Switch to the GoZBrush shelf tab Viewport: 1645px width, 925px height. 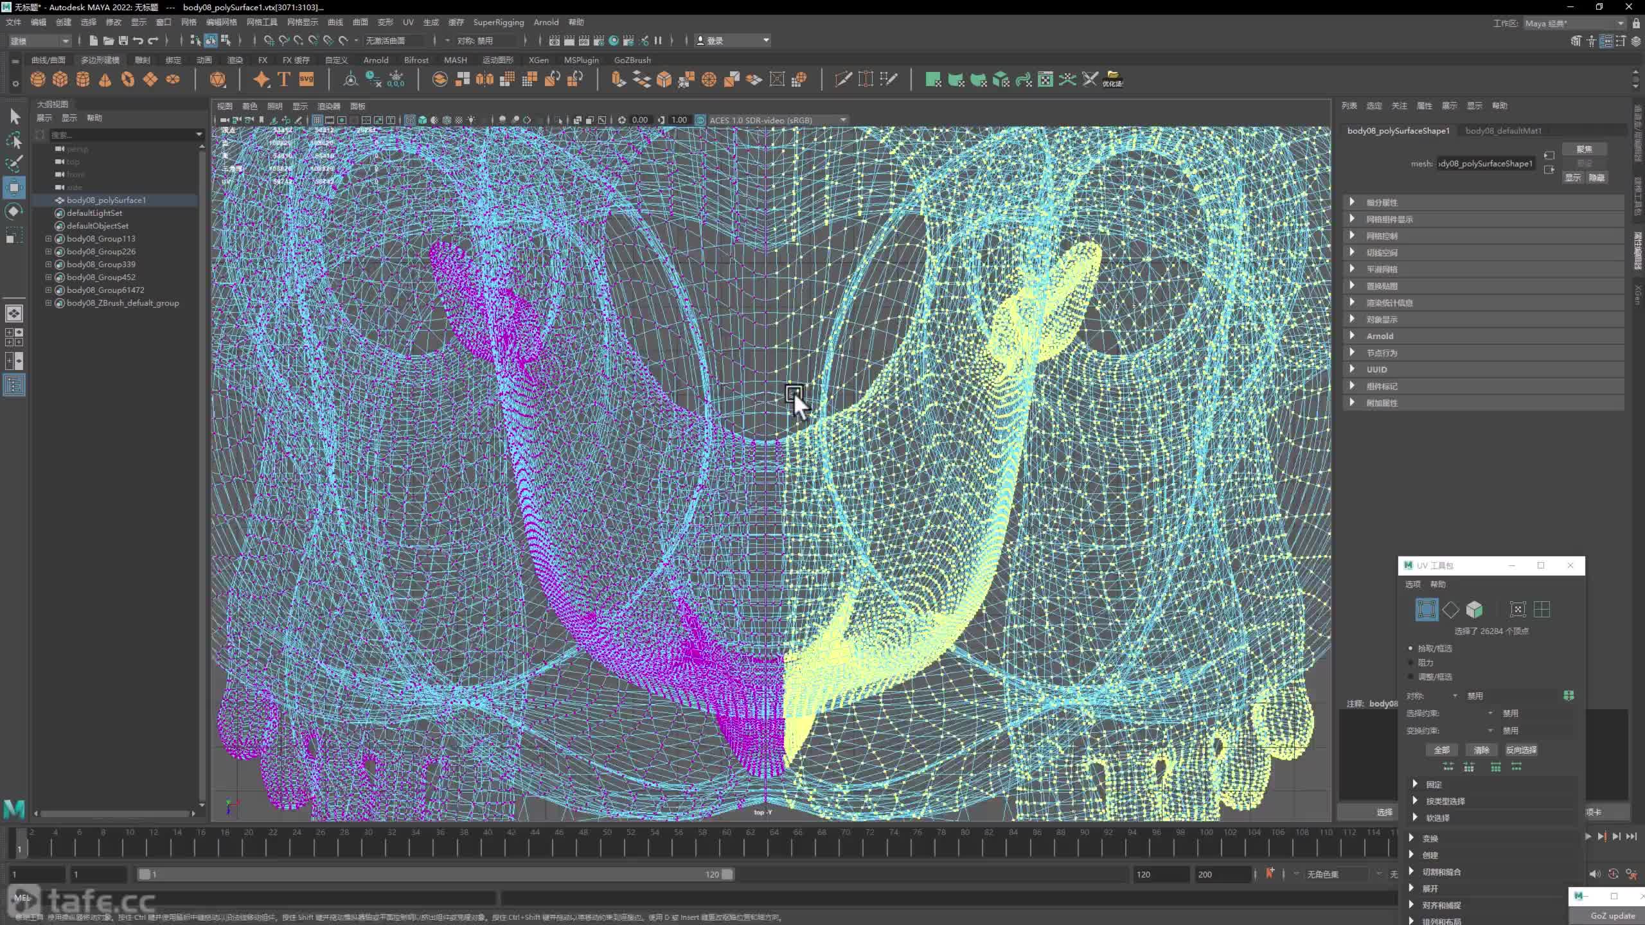coord(632,60)
